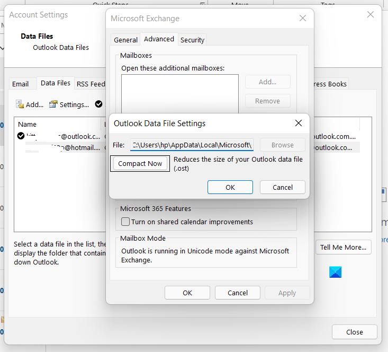Click the Remove mailbox button
Screen dimensions: 388x352
pyautogui.click(x=267, y=101)
